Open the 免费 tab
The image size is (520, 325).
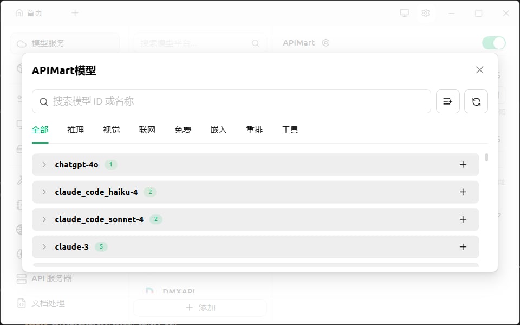tap(183, 129)
